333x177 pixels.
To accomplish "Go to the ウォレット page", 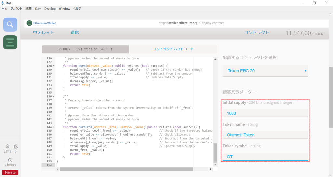I will coord(43,33).
